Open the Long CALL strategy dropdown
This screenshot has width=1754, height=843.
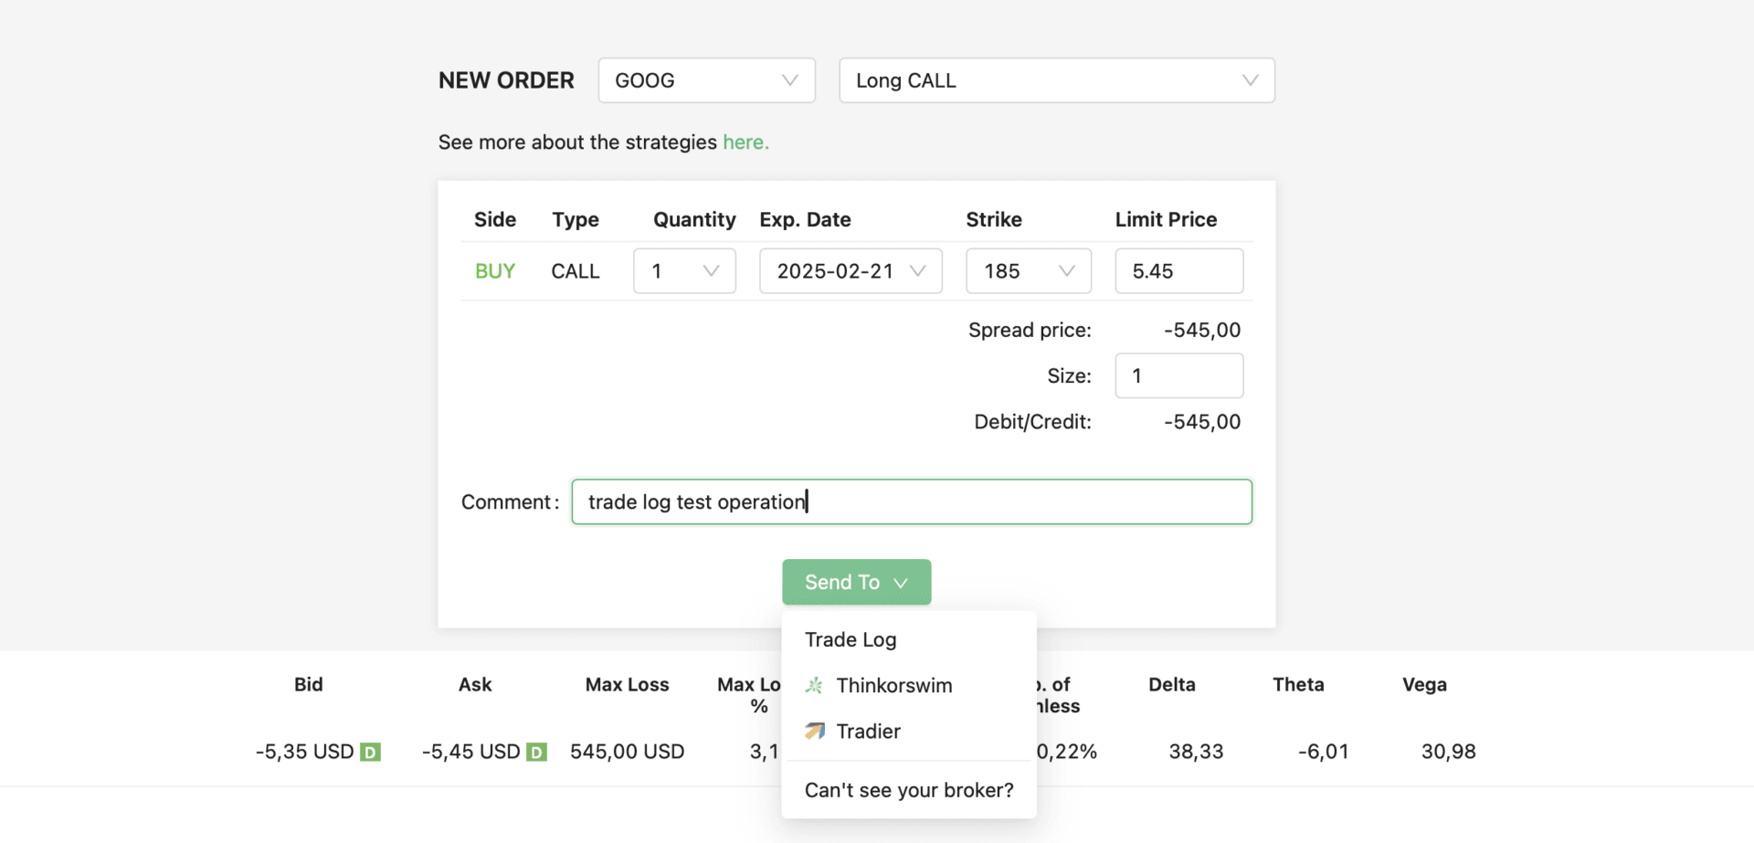(x=1057, y=80)
